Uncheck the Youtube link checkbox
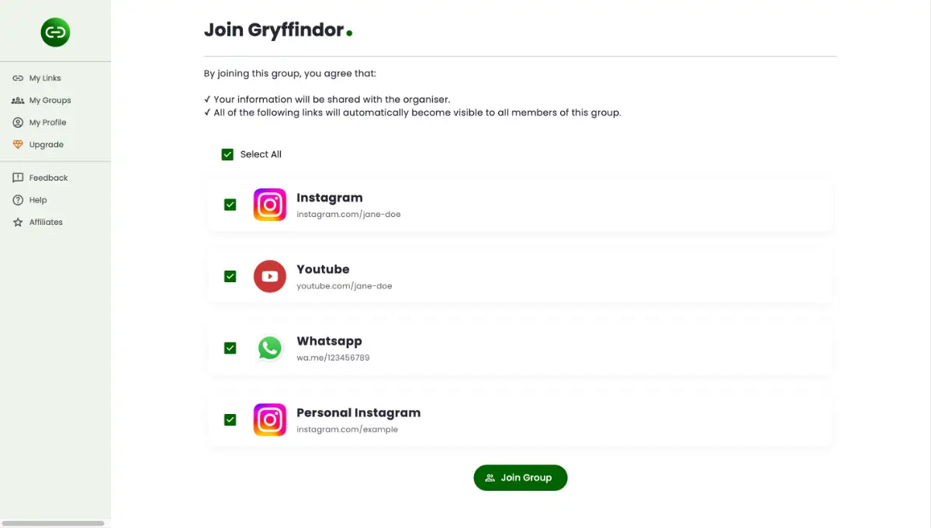 (230, 276)
